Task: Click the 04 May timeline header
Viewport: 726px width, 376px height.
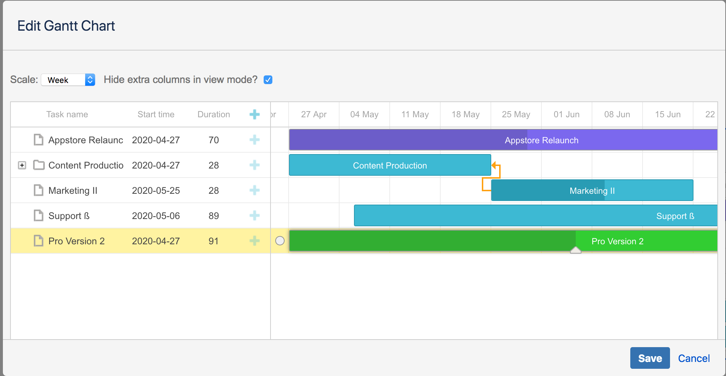Action: pos(364,114)
